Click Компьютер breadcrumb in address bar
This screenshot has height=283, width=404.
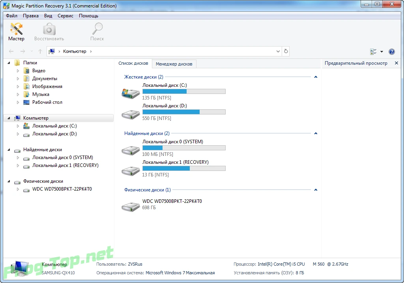click(75, 51)
